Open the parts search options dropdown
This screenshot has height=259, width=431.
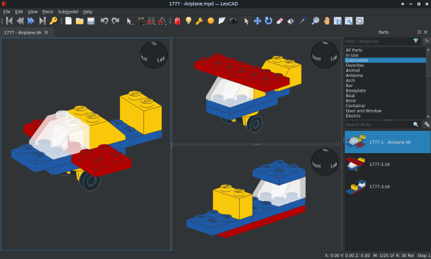[427, 124]
